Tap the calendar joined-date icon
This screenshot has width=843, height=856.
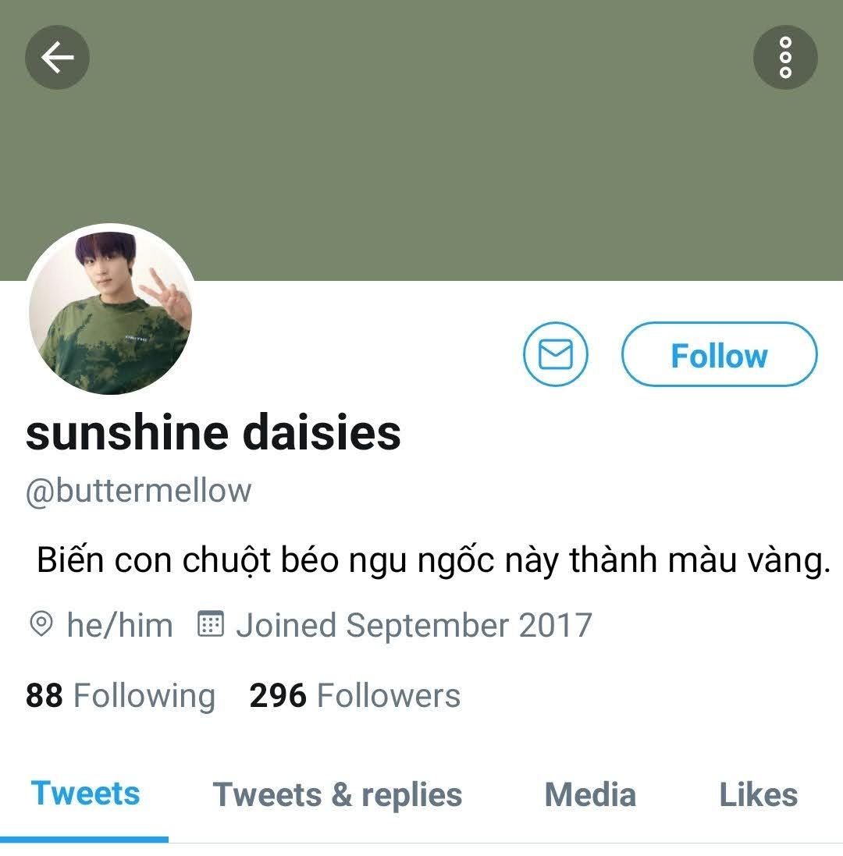click(x=210, y=624)
